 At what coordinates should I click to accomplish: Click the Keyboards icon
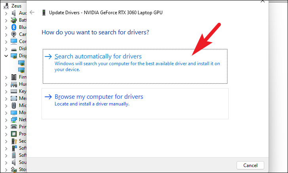coord(14,91)
